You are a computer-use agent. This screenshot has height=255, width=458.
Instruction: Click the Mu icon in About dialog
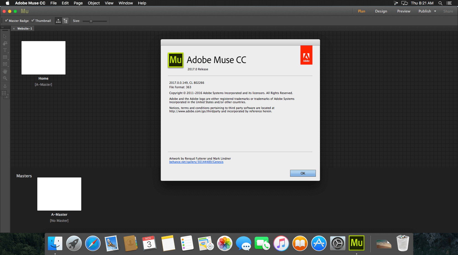(x=176, y=60)
